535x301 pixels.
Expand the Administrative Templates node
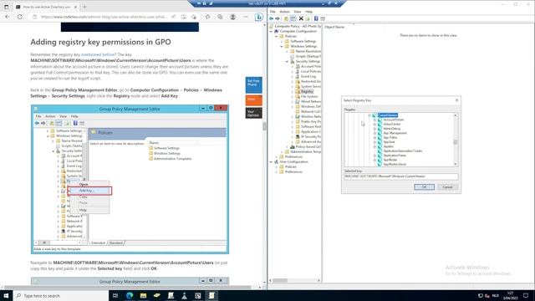[282, 152]
